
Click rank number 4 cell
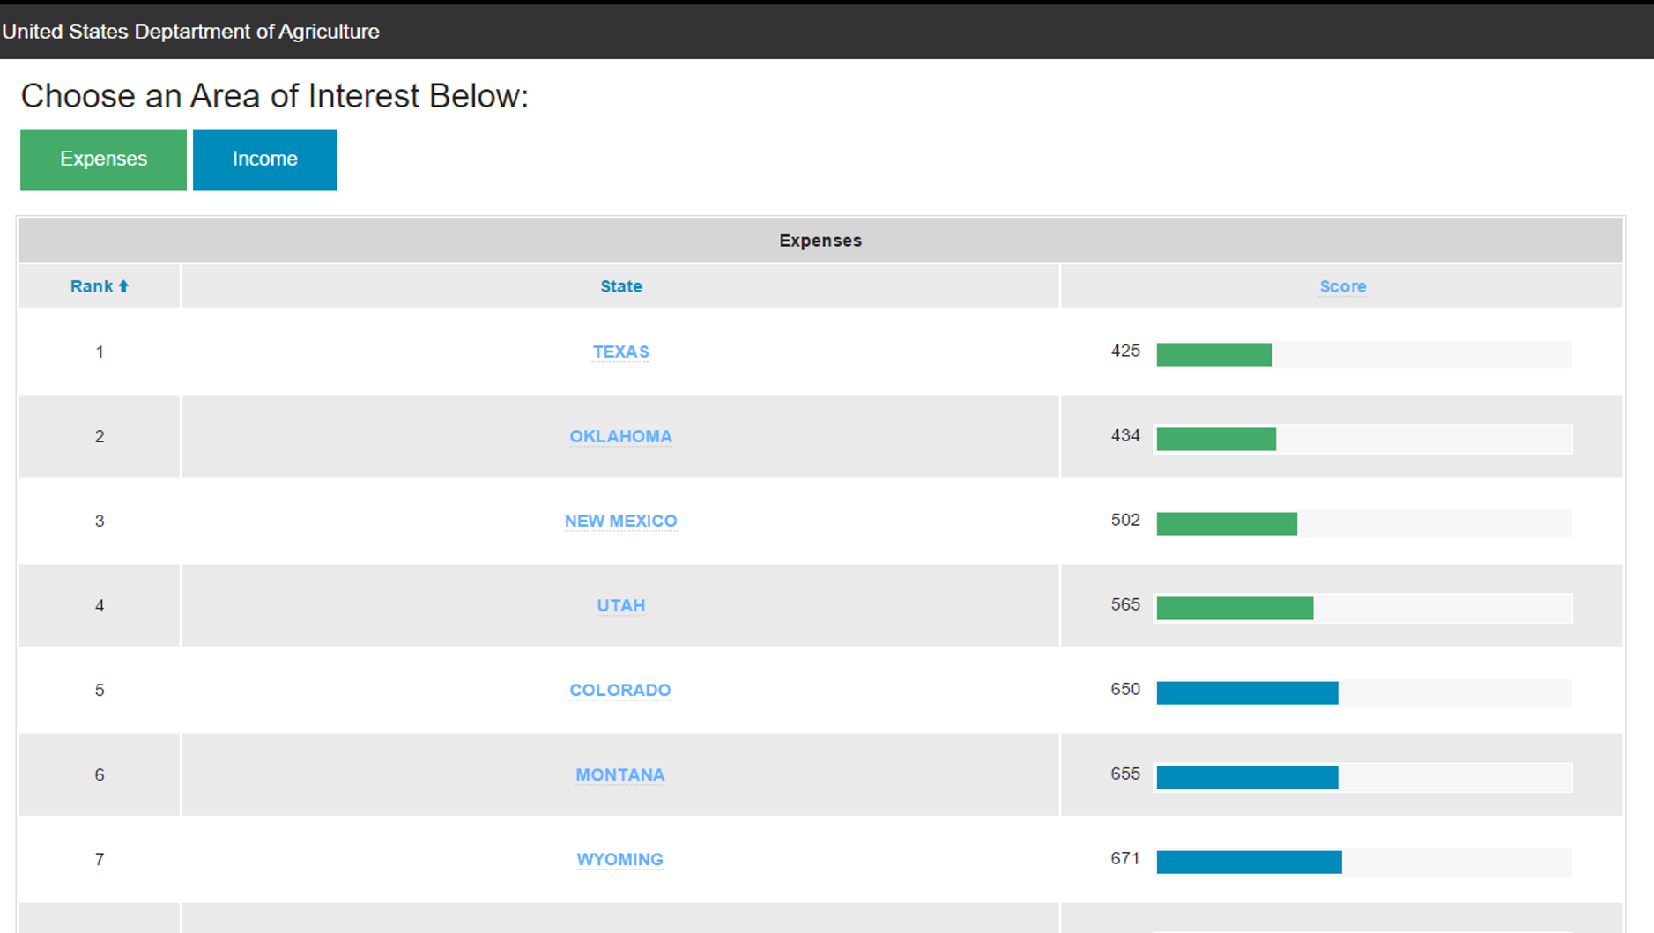[x=100, y=605]
